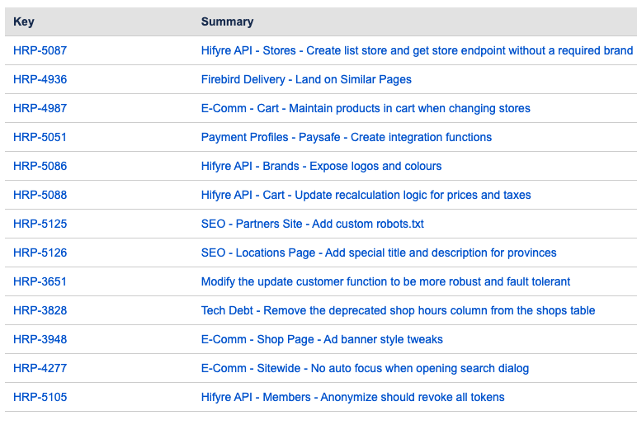637x425 pixels.
Task: Click Anonymize should revoke all tokens summary
Action: (x=352, y=397)
